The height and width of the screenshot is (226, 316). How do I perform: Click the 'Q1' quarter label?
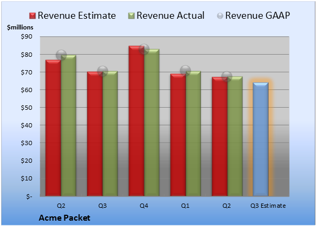185,206
